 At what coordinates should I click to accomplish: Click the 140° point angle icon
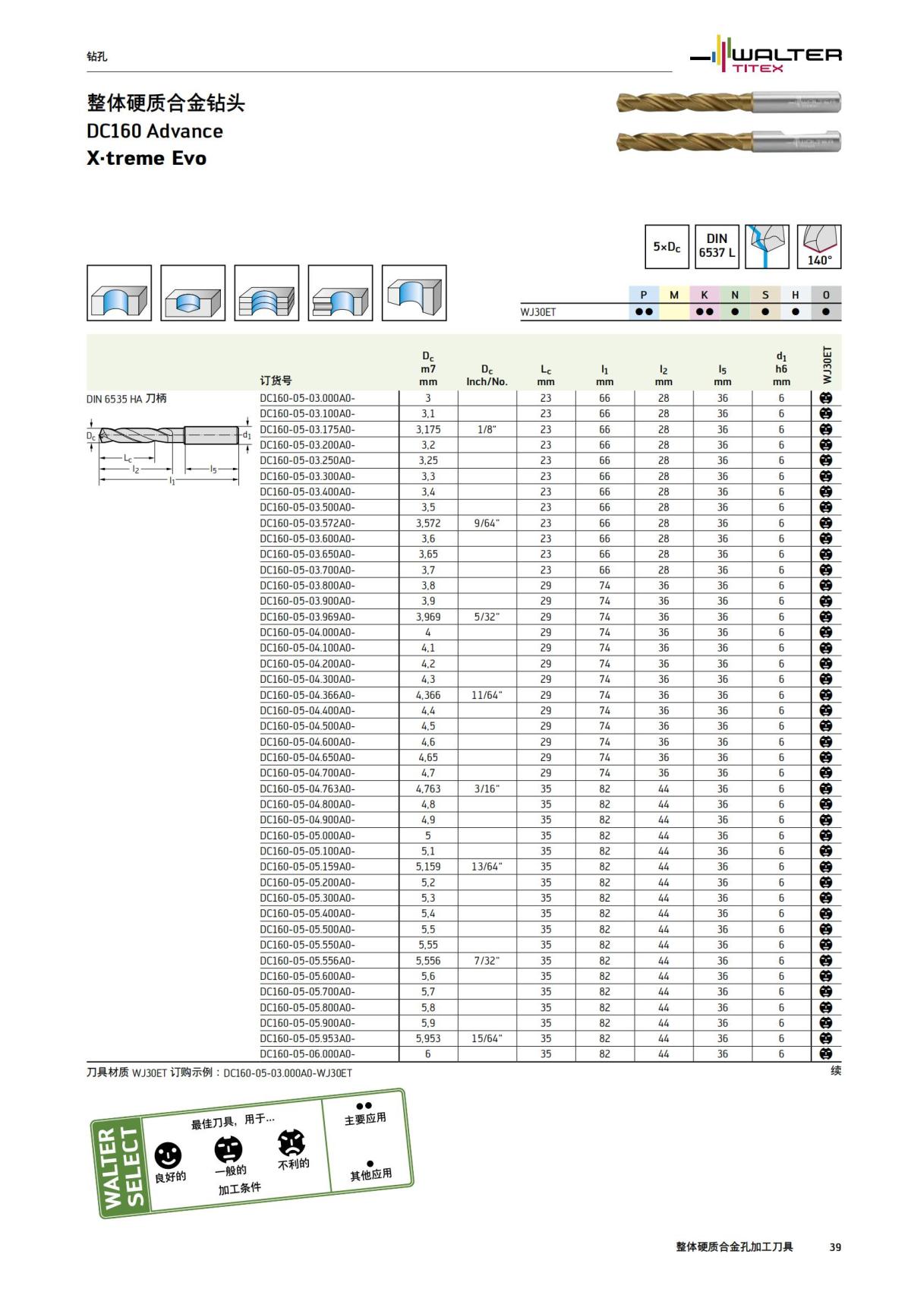pyautogui.click(x=818, y=247)
